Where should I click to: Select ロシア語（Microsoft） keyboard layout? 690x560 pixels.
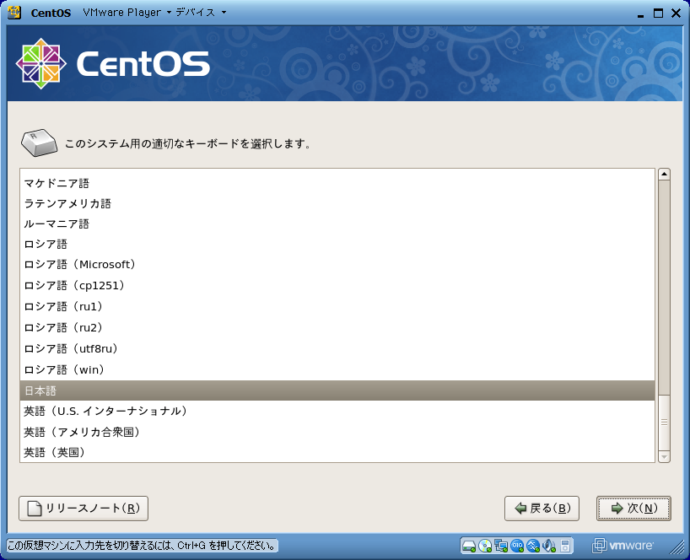click(x=79, y=265)
